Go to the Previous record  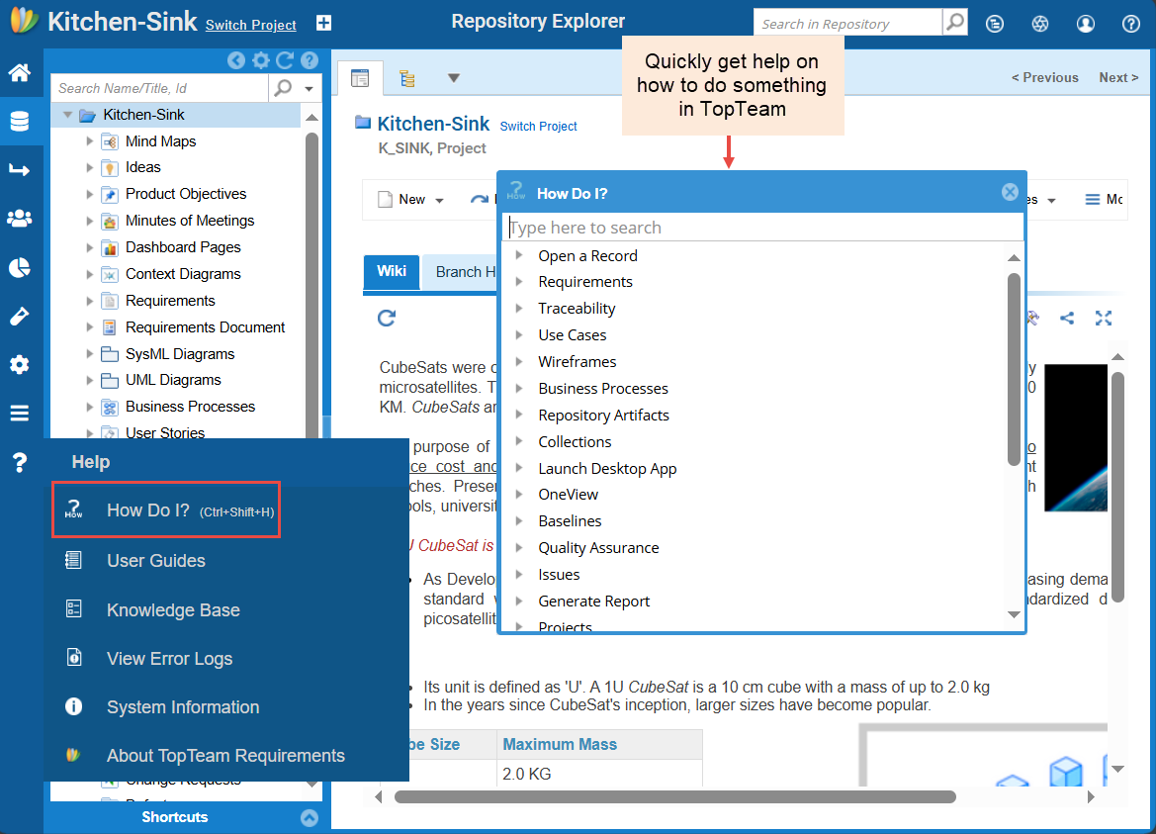coord(1044,77)
